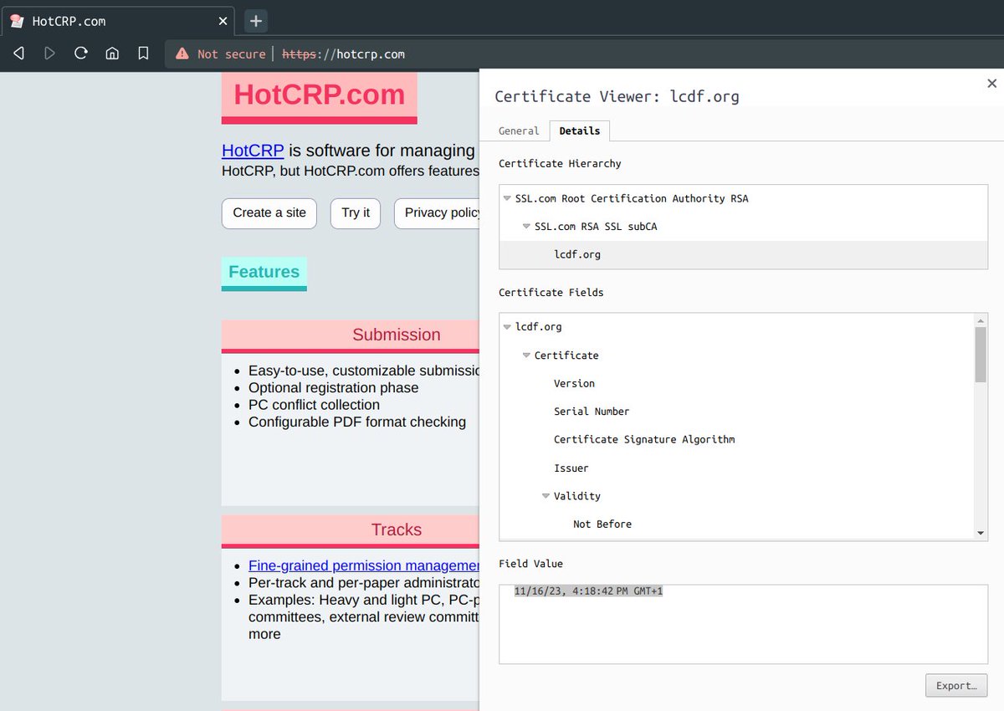1004x711 pixels.
Task: Select the Issuer field
Action: click(x=571, y=468)
